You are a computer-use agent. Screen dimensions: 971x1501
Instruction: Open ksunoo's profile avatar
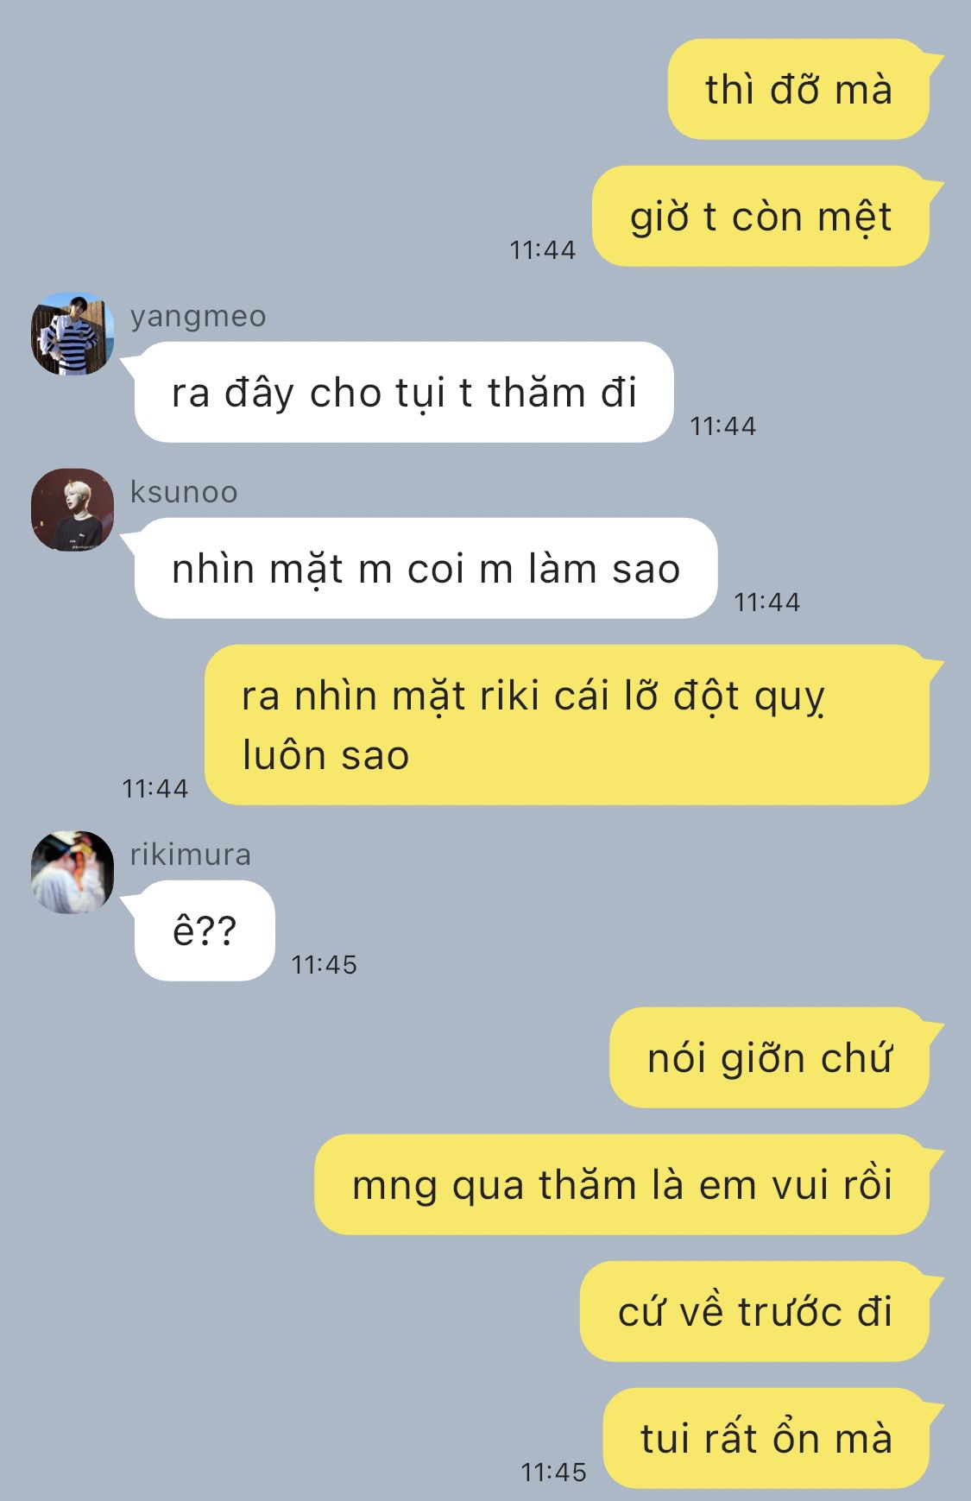(x=73, y=510)
